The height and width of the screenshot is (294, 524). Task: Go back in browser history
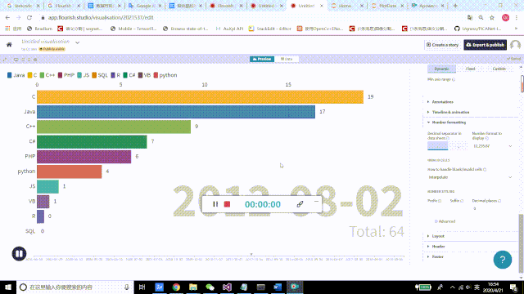(7, 18)
